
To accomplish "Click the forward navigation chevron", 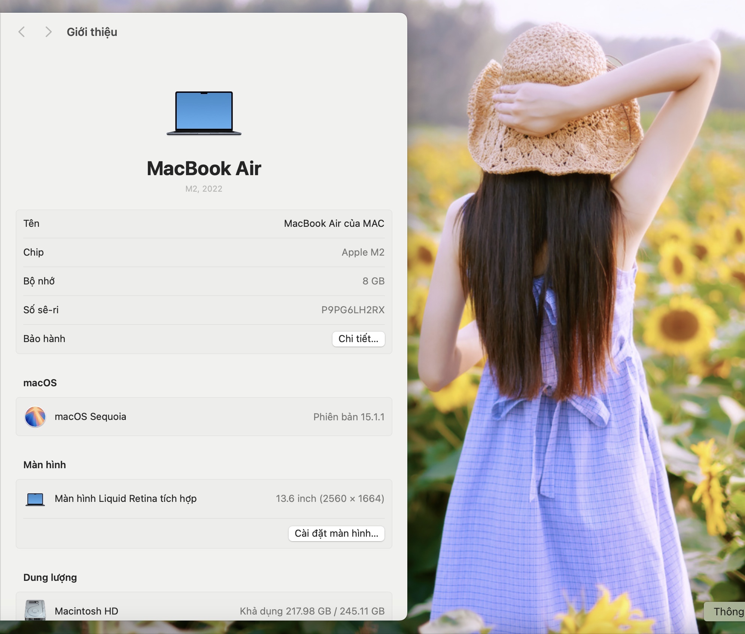I will pos(48,32).
